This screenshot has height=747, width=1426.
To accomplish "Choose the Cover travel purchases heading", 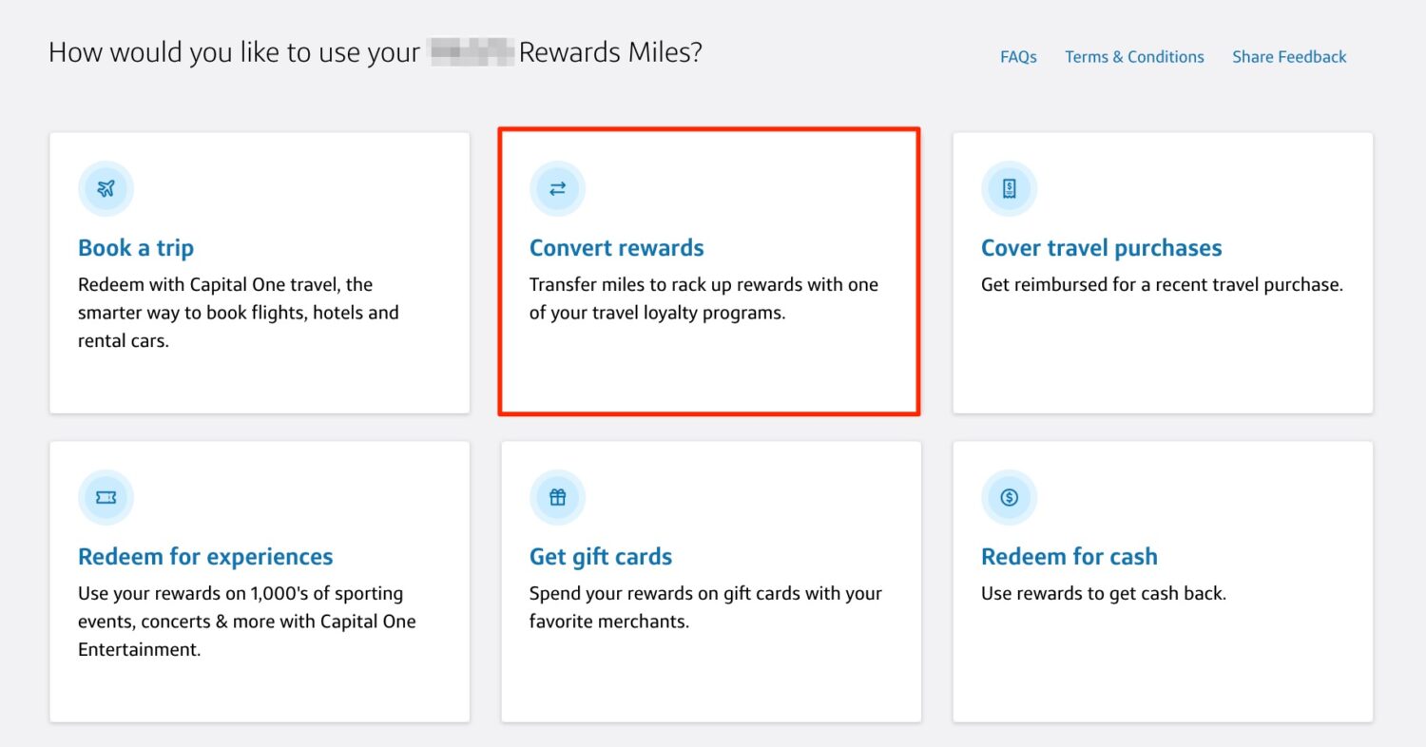I will 1101,248.
